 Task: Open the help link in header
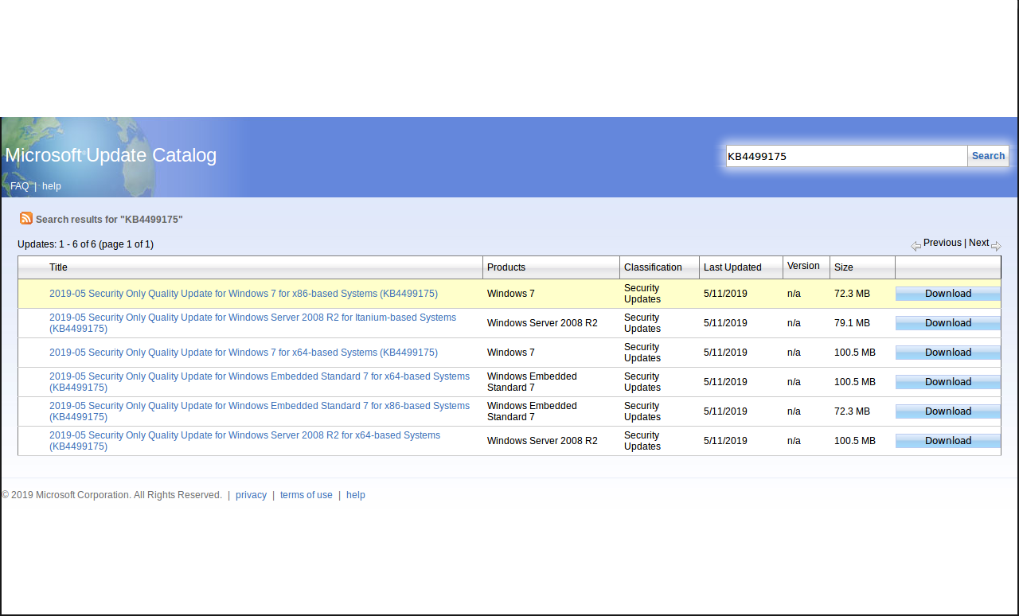[x=52, y=186]
